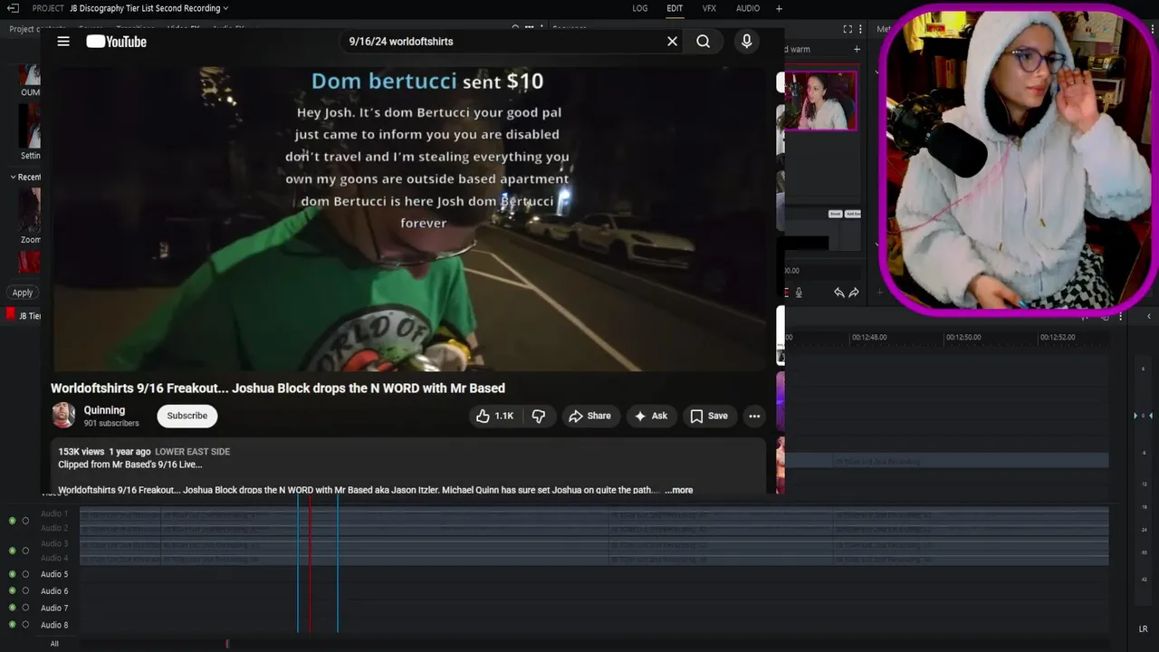Switch to AUDIO page tab
The width and height of the screenshot is (1159, 652).
(x=748, y=8)
